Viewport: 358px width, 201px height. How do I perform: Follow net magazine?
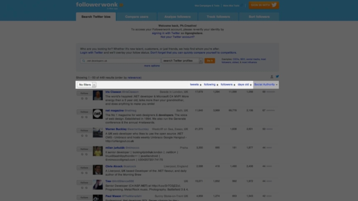pyautogui.click(x=84, y=112)
